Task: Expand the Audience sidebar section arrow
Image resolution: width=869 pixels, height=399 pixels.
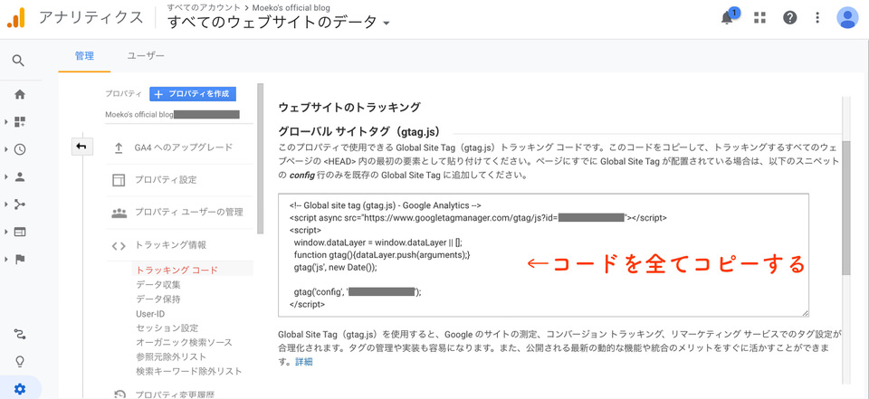Action: (x=6, y=176)
